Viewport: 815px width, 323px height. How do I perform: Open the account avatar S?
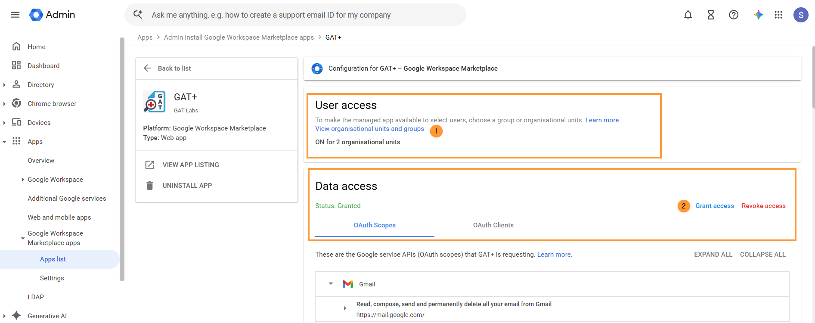coord(801,15)
